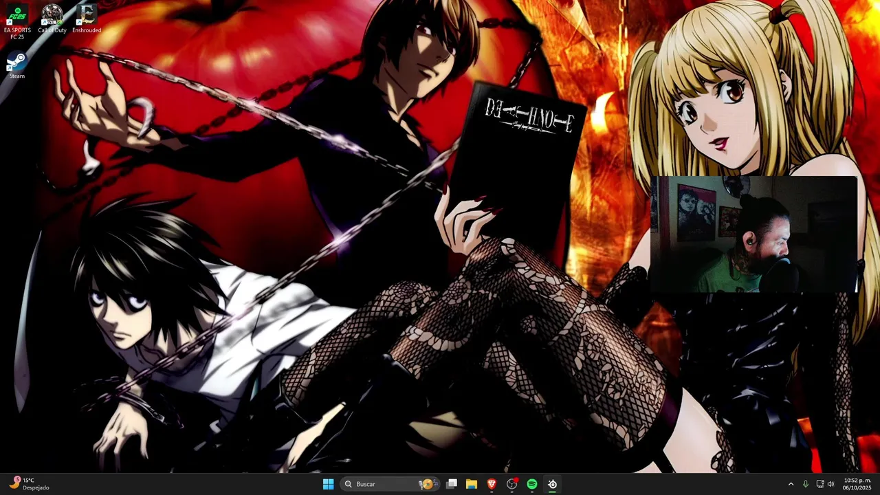Open the volume control in system tray

click(x=830, y=484)
